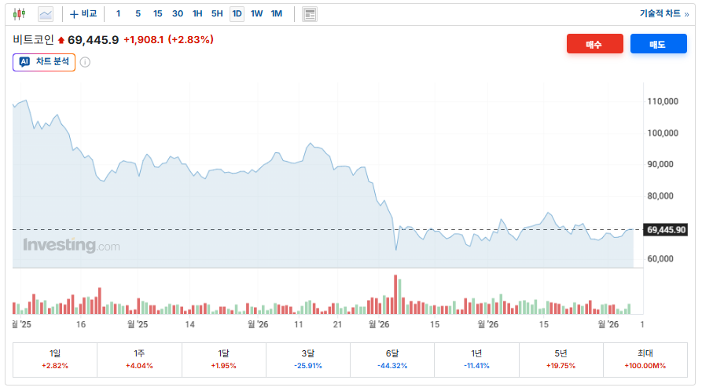Open AI 차트 분석 chart analysis
Screen dimensions: 702x391
44,62
